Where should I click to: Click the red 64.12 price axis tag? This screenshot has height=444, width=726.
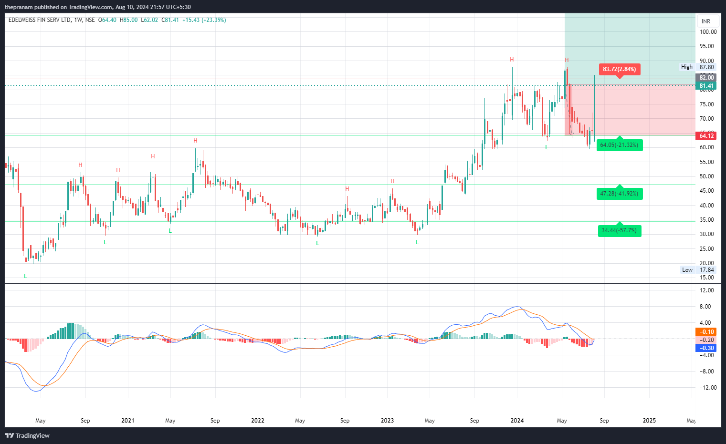click(706, 136)
